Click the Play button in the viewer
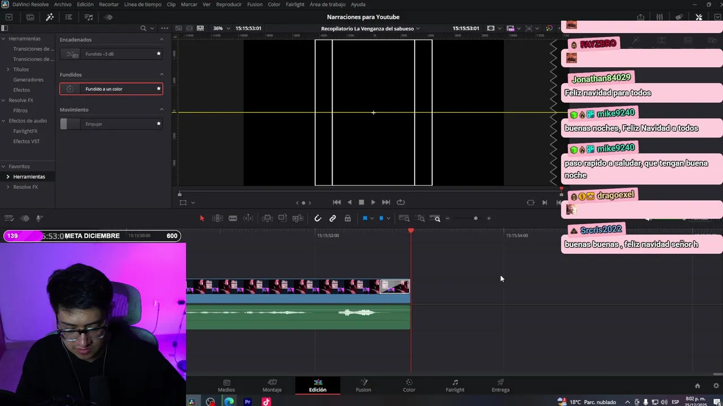 tap(373, 202)
